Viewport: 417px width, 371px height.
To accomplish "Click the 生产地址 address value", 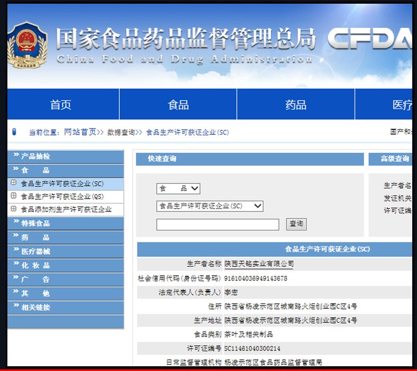I will (x=290, y=320).
